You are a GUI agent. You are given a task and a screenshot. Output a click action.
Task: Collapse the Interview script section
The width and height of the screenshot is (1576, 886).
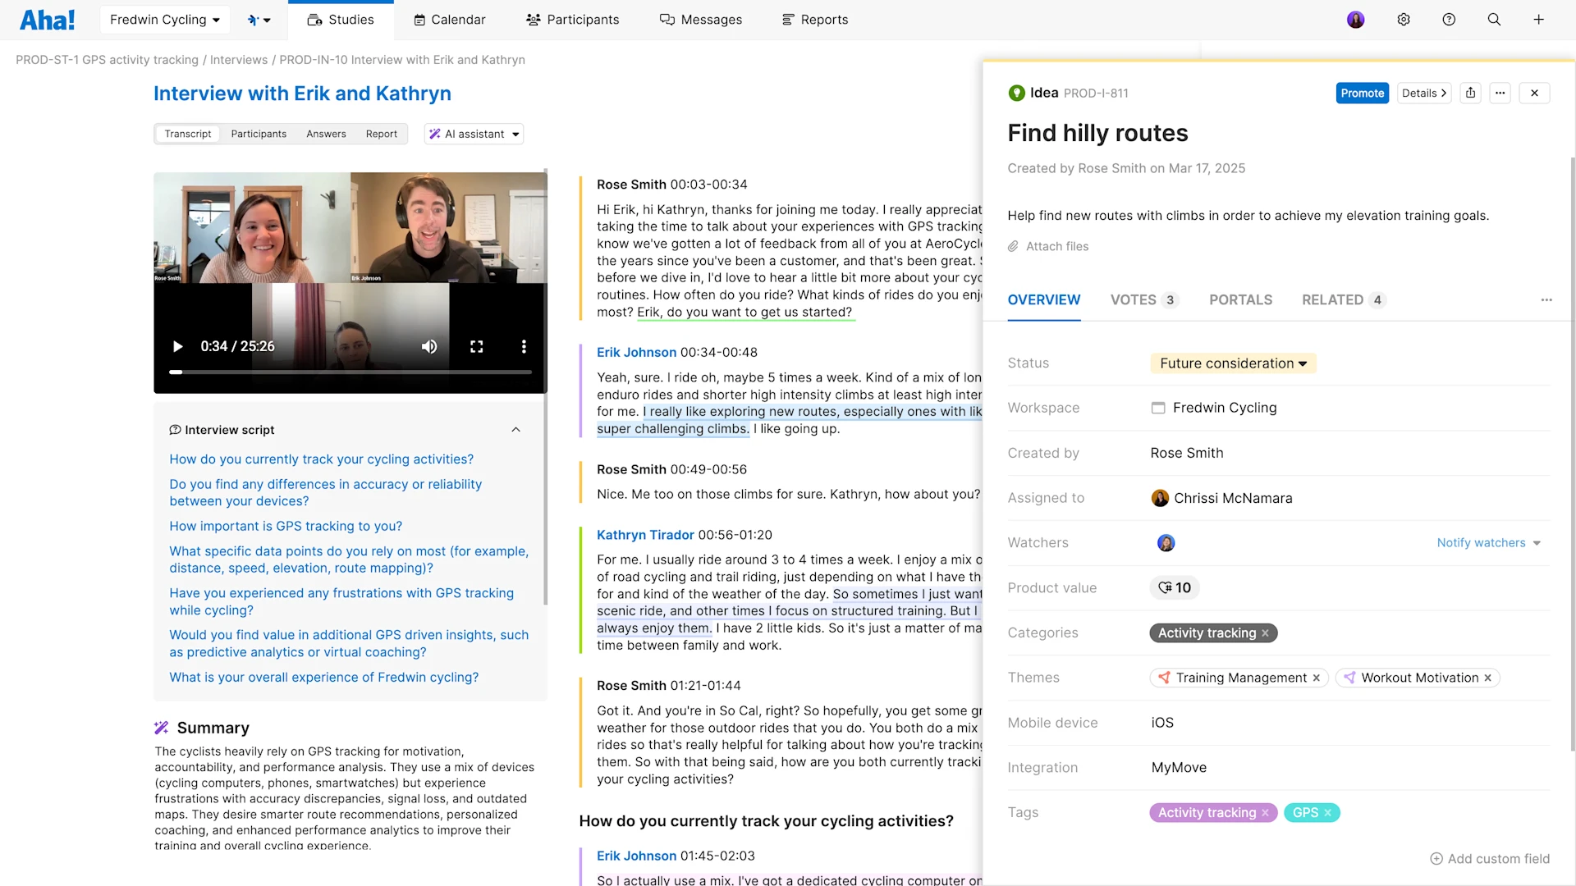[516, 429]
